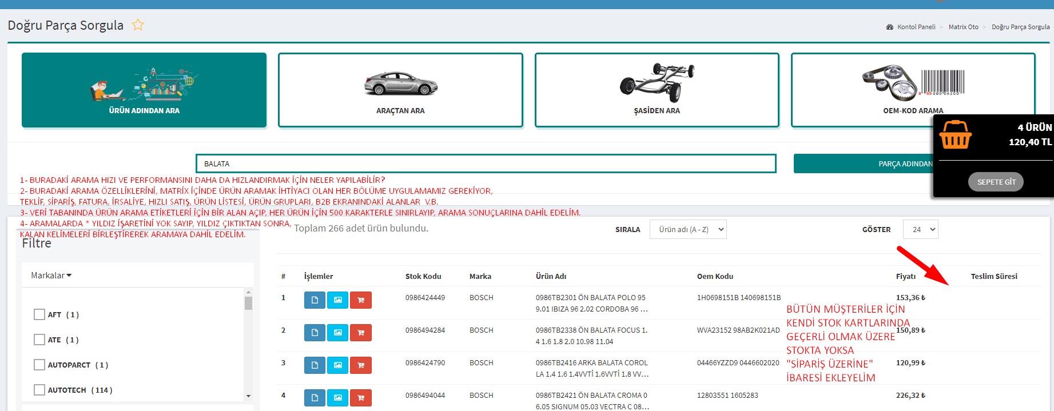1054x411 pixels.
Task: Click the favorite star next to page title
Action: click(138, 25)
